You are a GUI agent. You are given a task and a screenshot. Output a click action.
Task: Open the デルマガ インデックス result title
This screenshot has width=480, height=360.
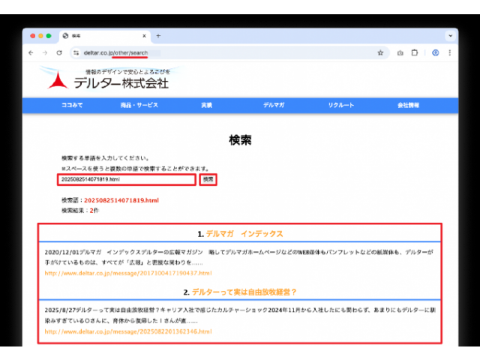(244, 233)
